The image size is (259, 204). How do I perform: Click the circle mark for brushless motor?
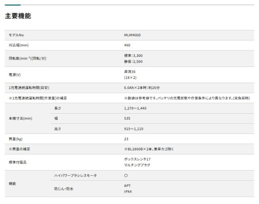click(126, 175)
